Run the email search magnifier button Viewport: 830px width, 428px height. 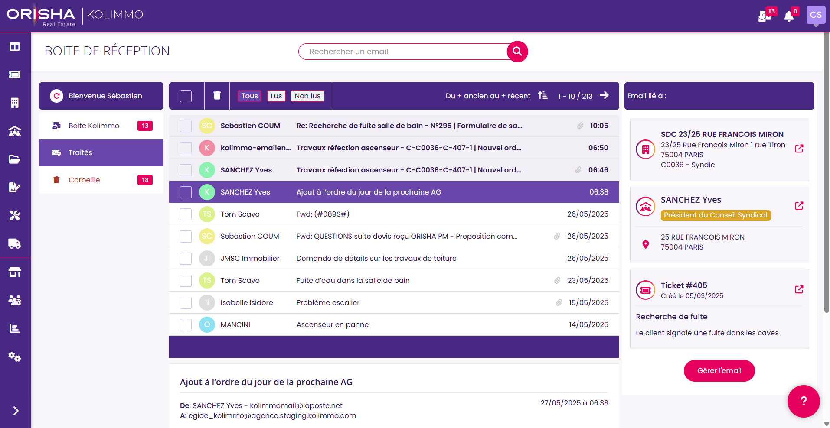pos(517,52)
